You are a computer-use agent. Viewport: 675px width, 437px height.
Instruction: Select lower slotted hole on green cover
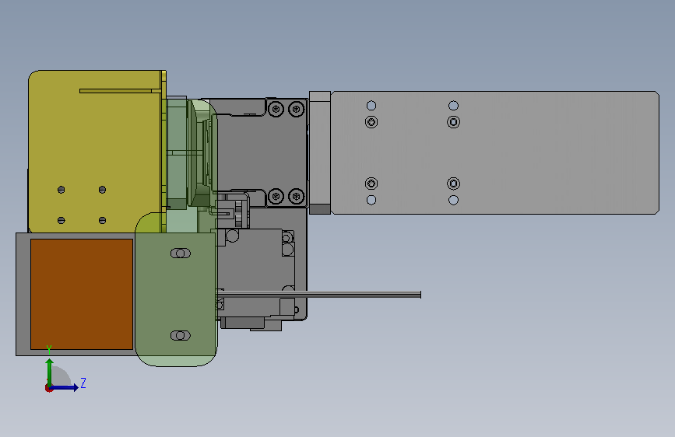coord(181,335)
